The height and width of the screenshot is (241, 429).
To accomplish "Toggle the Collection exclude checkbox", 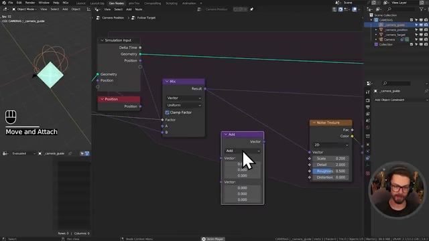I will pos(411,44).
